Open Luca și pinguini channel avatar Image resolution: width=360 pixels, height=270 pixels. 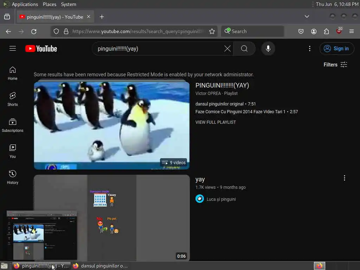tap(200, 199)
